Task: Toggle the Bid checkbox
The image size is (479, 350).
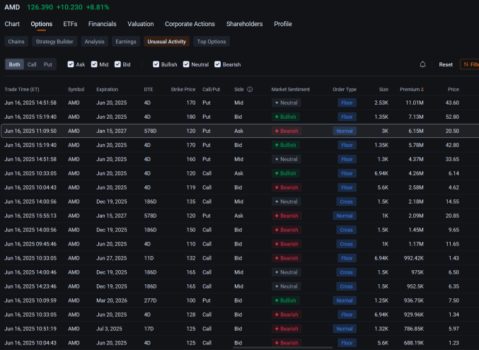Action: pyautogui.click(x=117, y=64)
